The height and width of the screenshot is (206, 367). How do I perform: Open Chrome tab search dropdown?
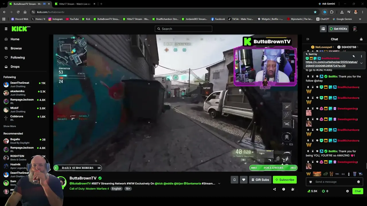pyautogui.click(x=4, y=4)
